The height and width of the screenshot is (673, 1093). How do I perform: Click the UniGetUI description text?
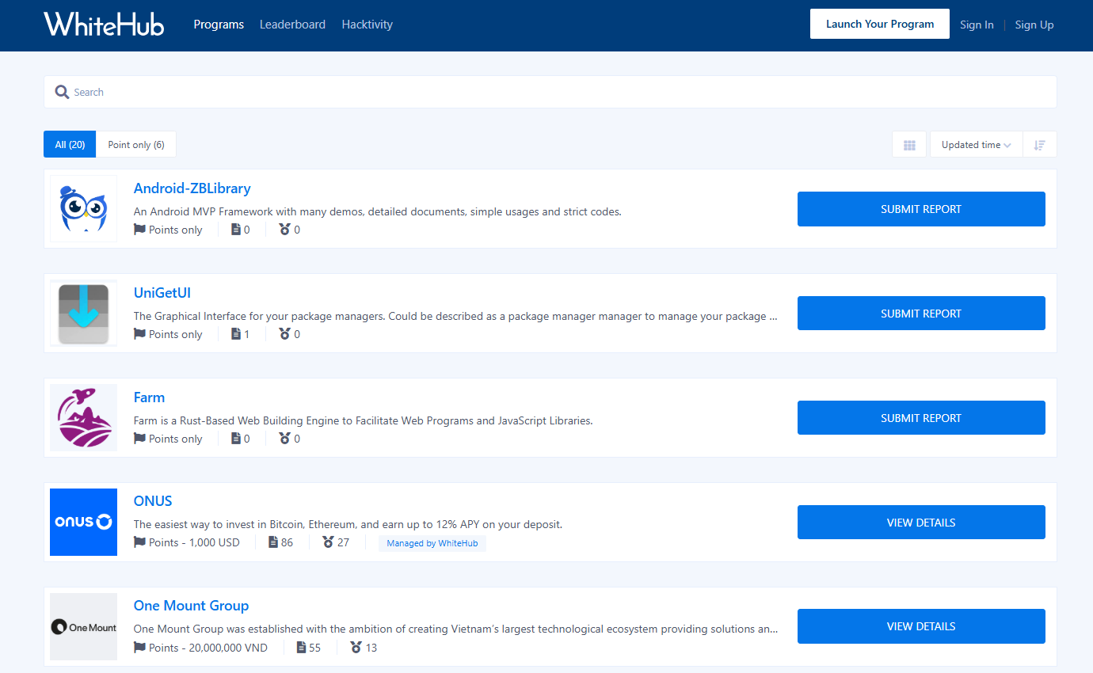(x=455, y=316)
